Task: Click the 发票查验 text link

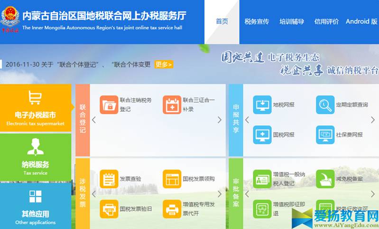Action: pyautogui.click(x=130, y=179)
